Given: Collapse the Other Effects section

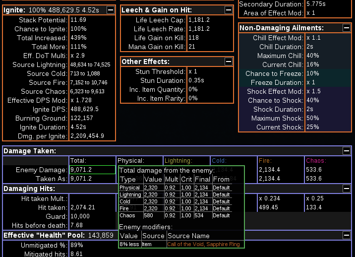Looking at the screenshot, I should pyautogui.click(x=229, y=62).
